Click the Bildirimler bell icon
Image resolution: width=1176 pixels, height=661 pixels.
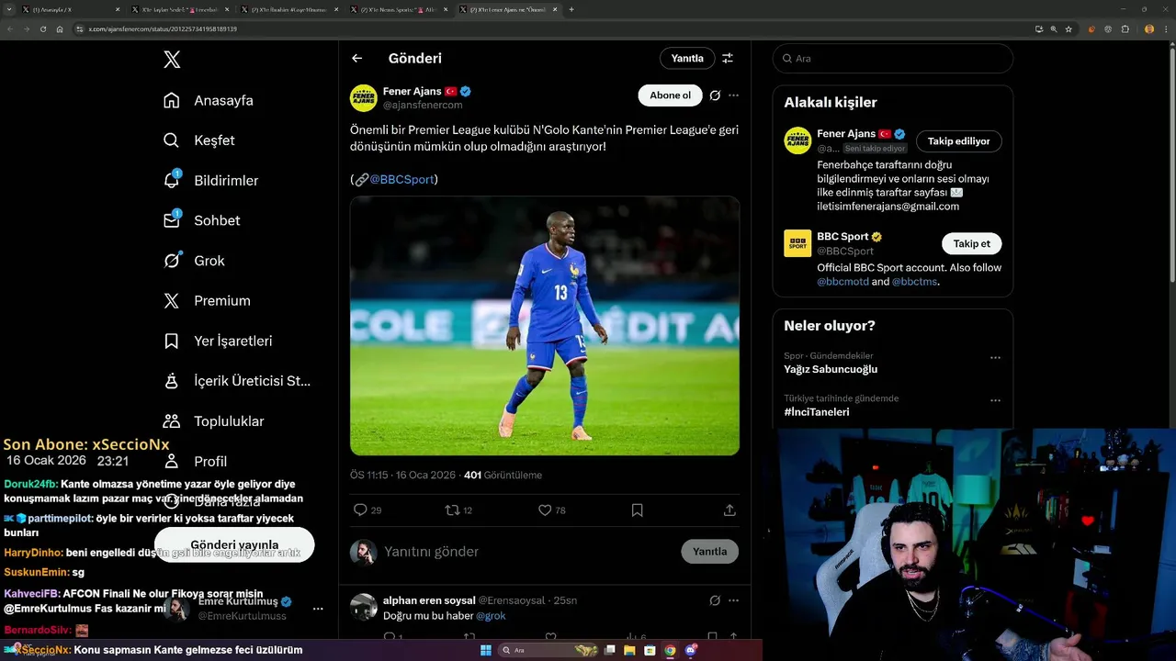[x=172, y=180]
